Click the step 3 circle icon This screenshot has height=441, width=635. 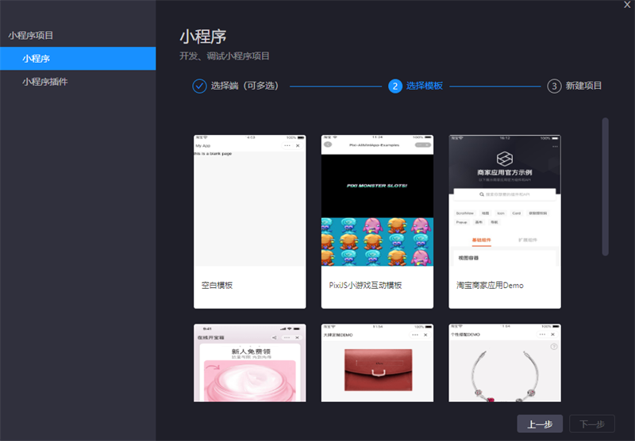point(554,86)
